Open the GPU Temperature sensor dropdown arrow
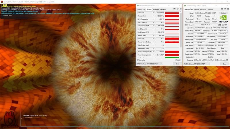Viewport: 230px width, 129px height. (x=154, y=19)
